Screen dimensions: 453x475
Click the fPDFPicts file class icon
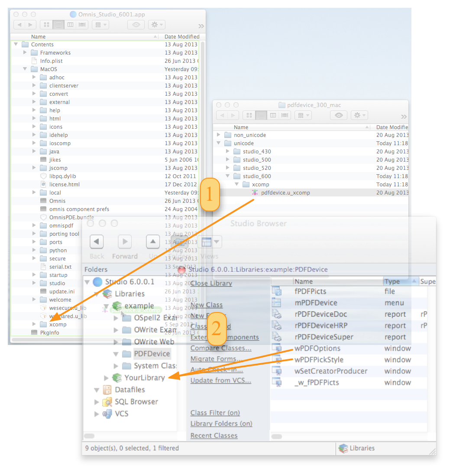click(x=277, y=291)
